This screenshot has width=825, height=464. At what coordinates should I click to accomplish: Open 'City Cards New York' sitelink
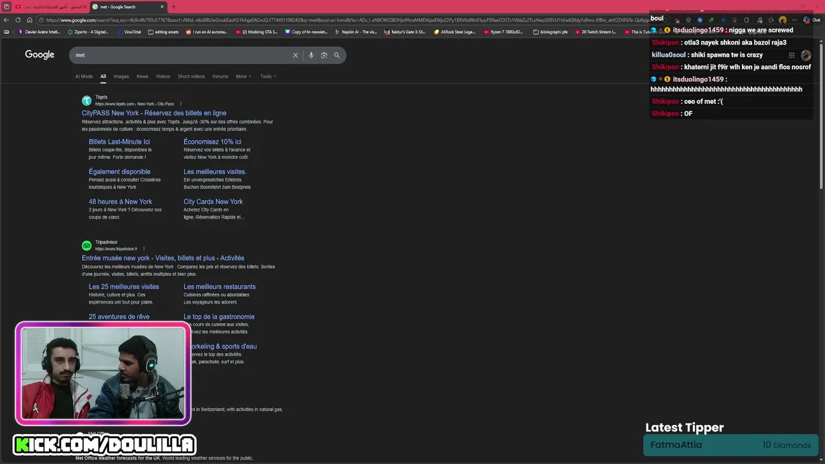pyautogui.click(x=213, y=202)
